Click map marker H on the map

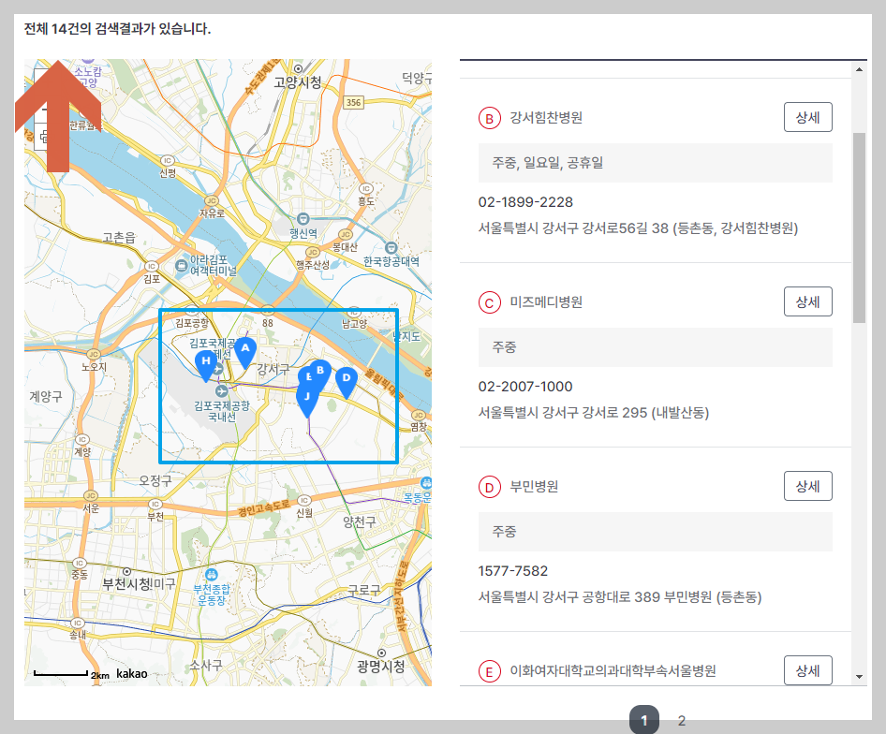(206, 364)
